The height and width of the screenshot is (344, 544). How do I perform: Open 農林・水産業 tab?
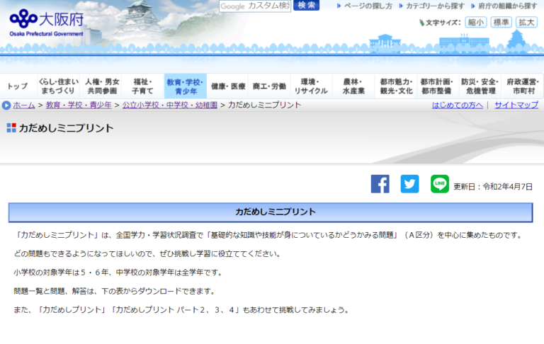coord(353,86)
